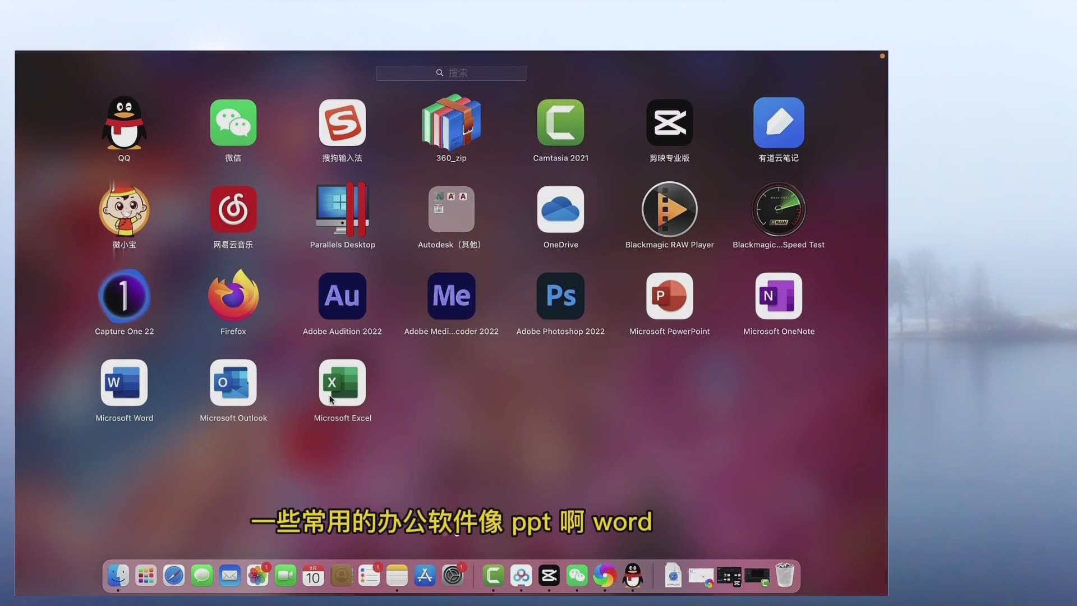Open 网易云音乐 music player
Screen dimensions: 1077x606
[x=233, y=209]
